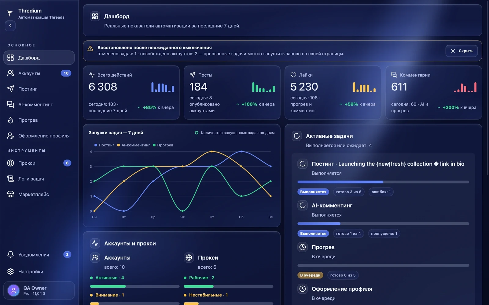Click the Аккаунты users icon in card

(x=95, y=258)
